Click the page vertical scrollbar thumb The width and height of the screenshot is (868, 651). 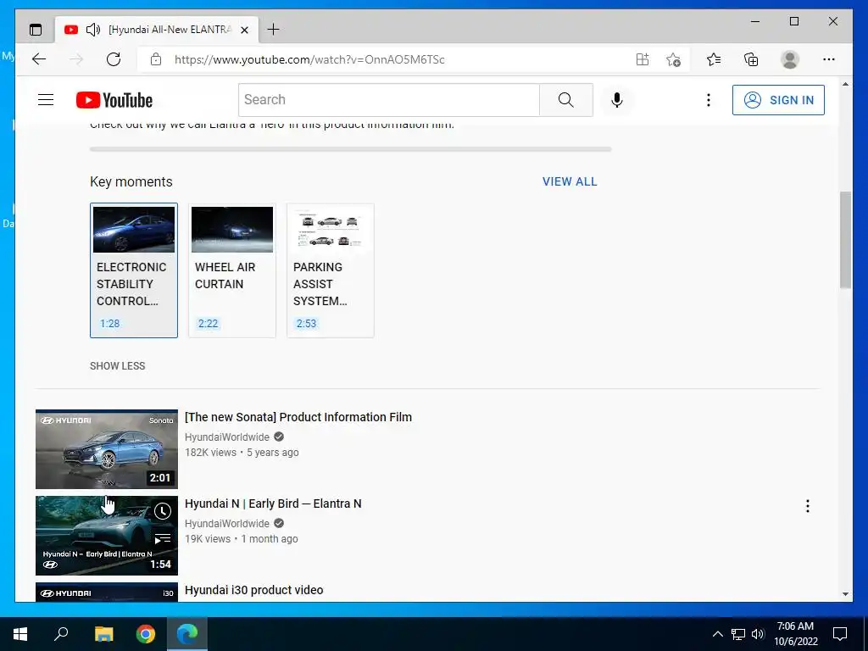pos(845,240)
